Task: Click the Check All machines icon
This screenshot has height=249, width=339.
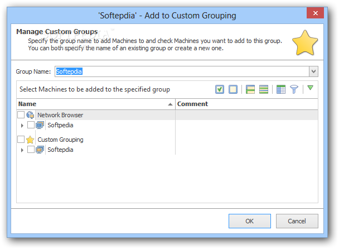Action: [x=220, y=89]
